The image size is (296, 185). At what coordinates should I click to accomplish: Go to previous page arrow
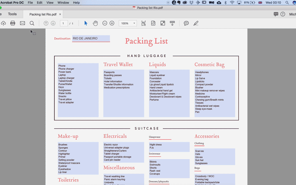tap(46, 23)
